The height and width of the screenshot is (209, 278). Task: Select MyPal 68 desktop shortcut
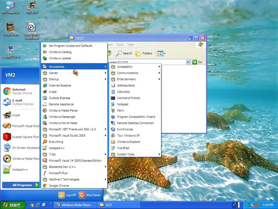[32, 7]
